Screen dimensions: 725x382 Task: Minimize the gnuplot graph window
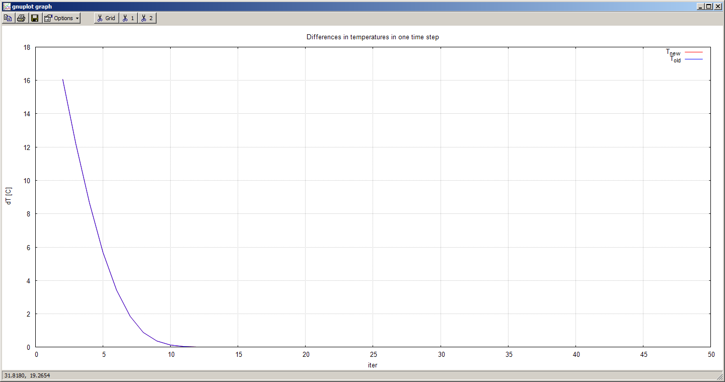click(701, 7)
